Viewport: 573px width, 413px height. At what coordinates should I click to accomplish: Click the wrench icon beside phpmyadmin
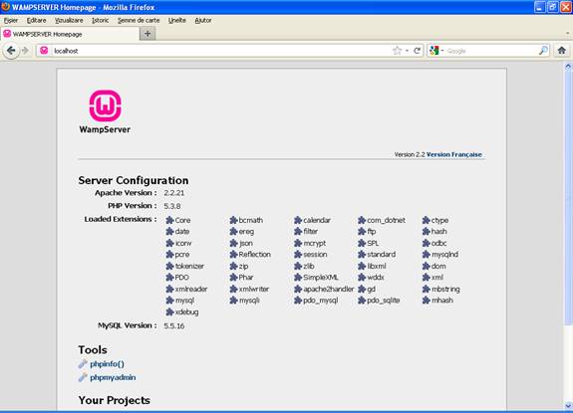(83, 377)
